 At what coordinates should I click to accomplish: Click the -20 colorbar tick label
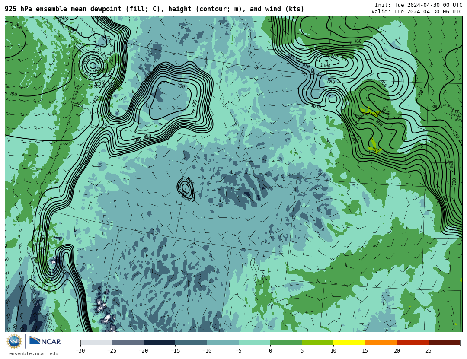[144, 351]
